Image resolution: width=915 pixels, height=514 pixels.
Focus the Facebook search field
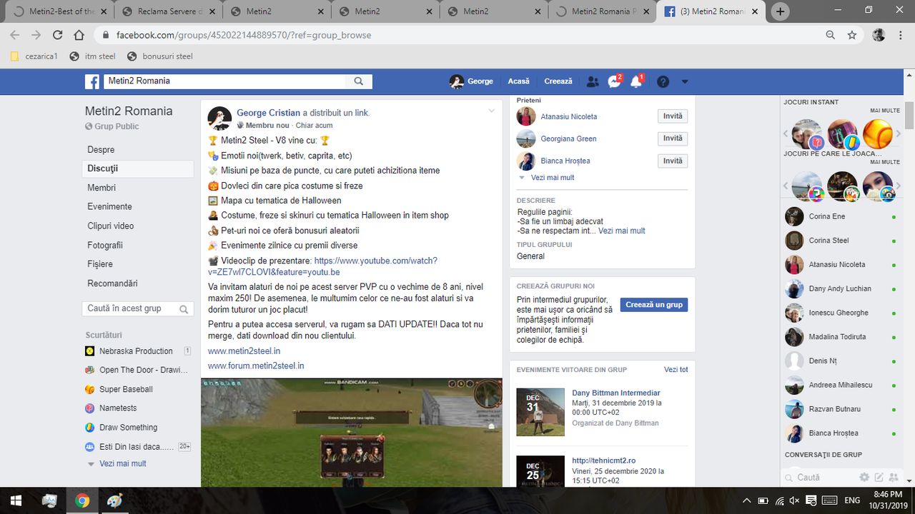point(225,81)
